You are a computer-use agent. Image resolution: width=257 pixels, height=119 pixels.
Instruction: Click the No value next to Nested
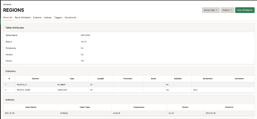point(82,54)
